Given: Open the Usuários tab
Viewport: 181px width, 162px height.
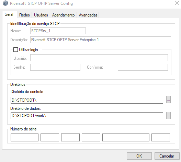Looking at the screenshot, I should [x=41, y=15].
